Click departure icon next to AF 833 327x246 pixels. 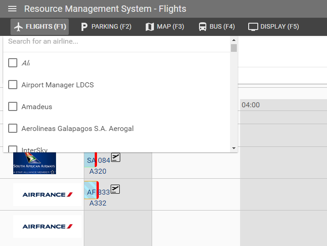coord(116,189)
